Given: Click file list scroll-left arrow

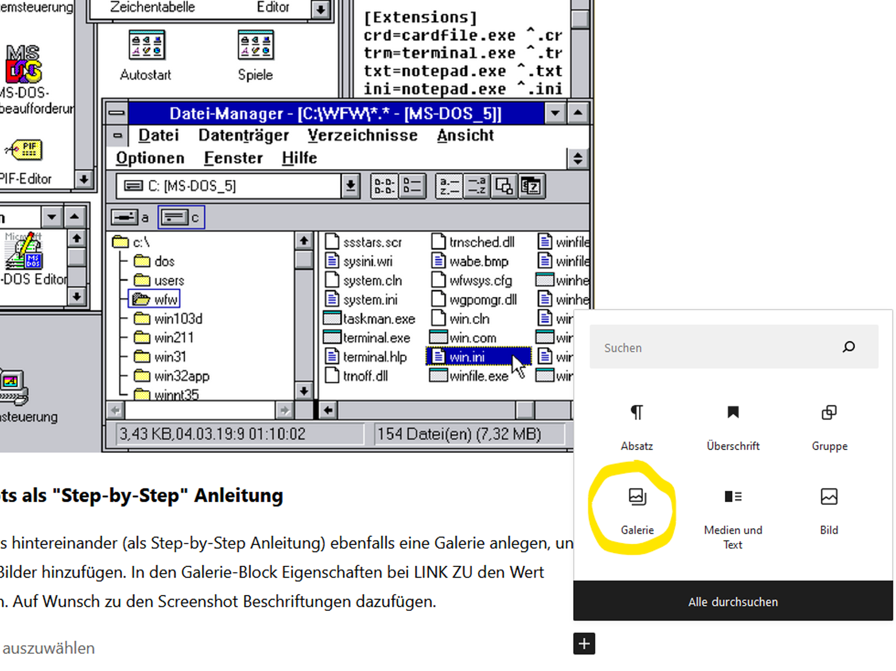Looking at the screenshot, I should click(x=328, y=410).
